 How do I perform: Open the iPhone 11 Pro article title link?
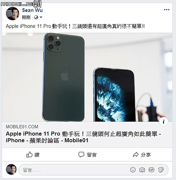pyautogui.click(x=83, y=137)
